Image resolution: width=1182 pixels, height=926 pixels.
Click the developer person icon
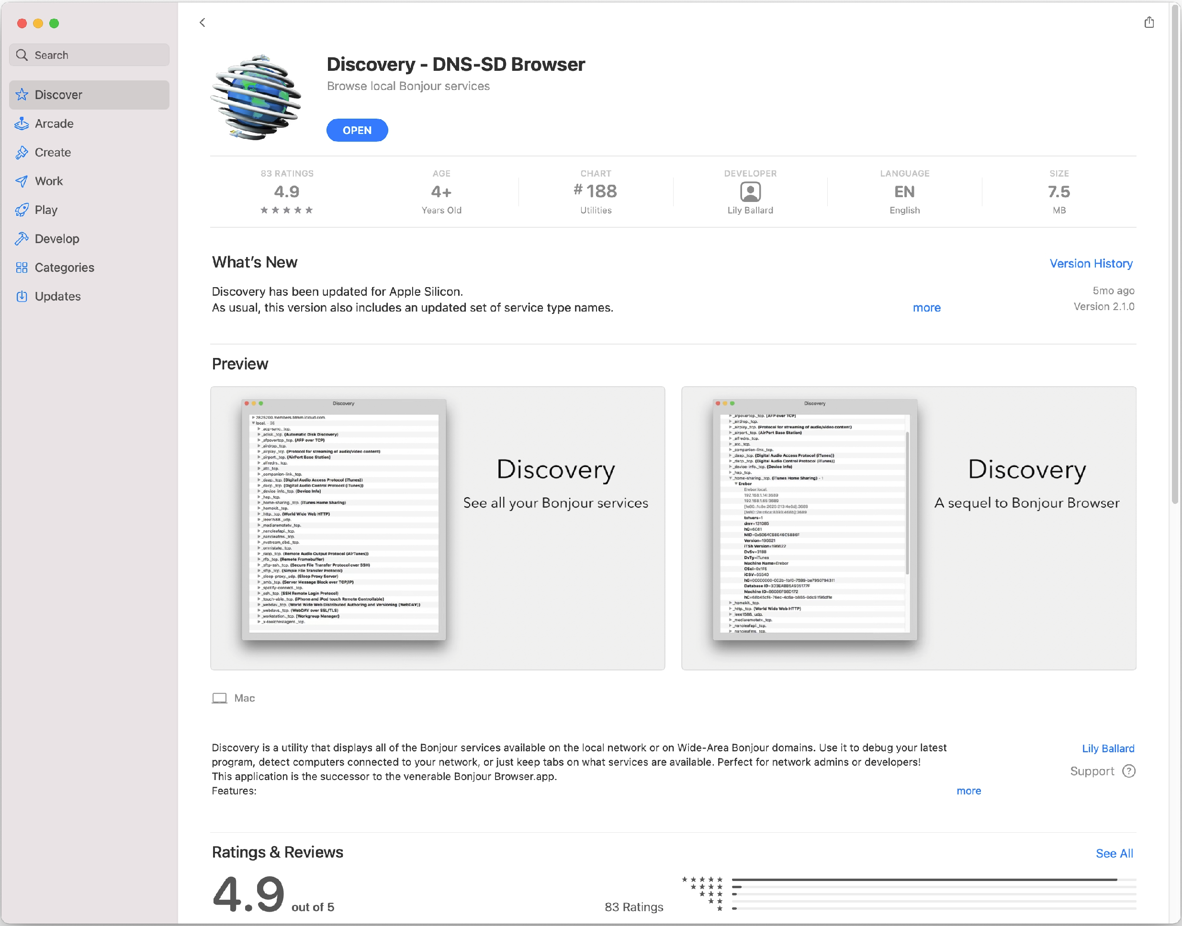click(750, 191)
